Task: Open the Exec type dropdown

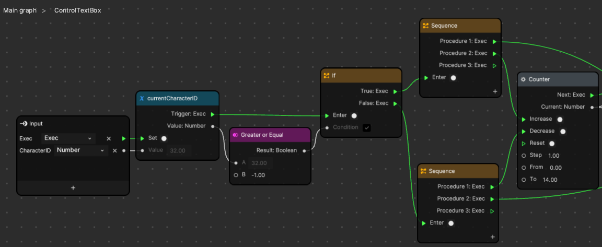Action: point(68,138)
